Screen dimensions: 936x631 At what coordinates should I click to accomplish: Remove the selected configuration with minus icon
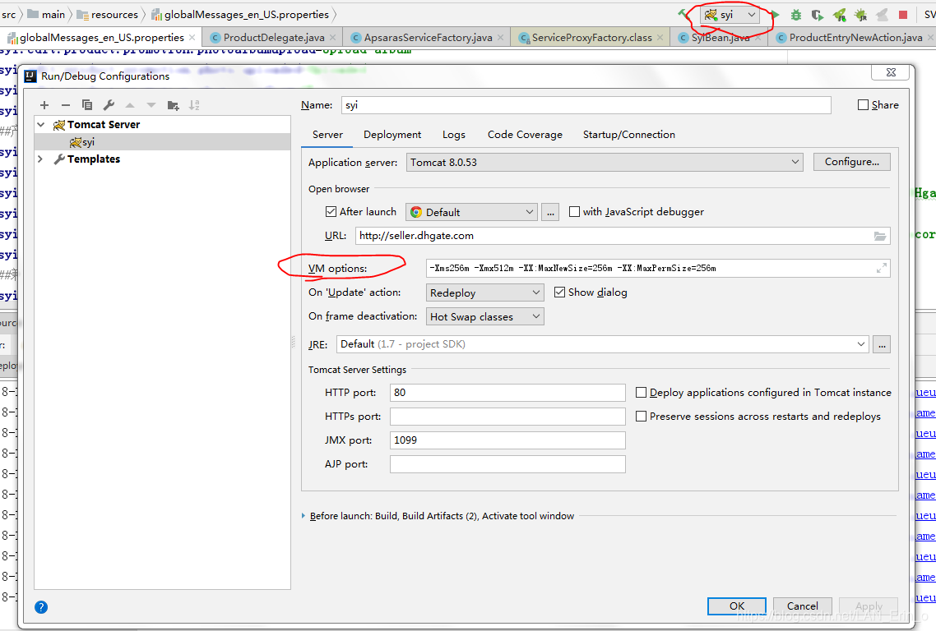[66, 105]
